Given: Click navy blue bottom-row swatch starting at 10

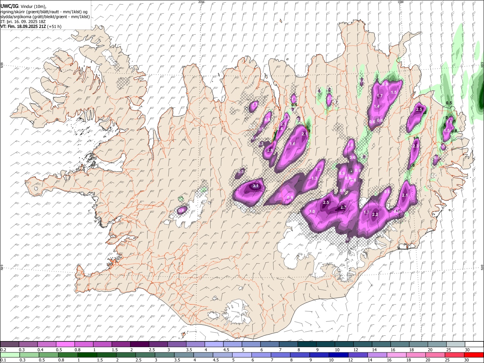Looking at the screenshot, I should 338,355.
